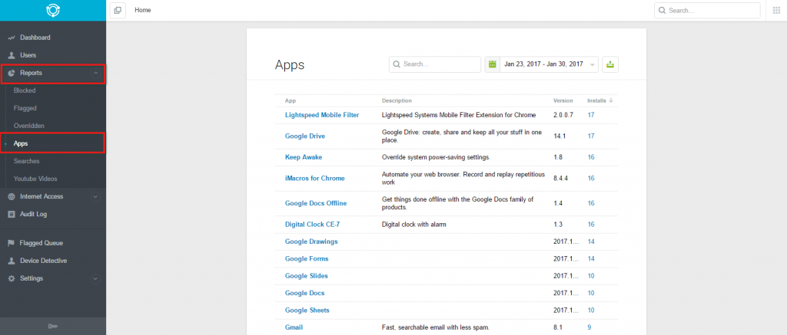Click the Internet Access globe icon

click(12, 197)
